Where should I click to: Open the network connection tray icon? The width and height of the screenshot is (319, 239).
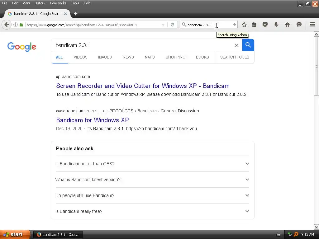tap(290, 234)
